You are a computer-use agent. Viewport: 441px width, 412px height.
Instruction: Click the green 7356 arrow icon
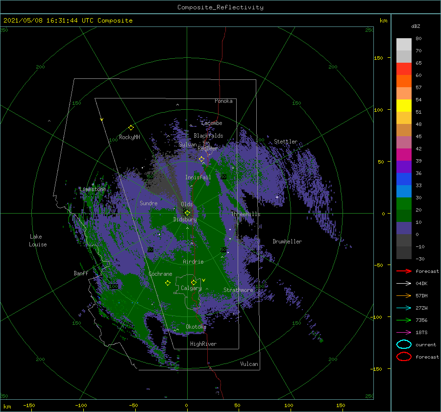(404, 320)
